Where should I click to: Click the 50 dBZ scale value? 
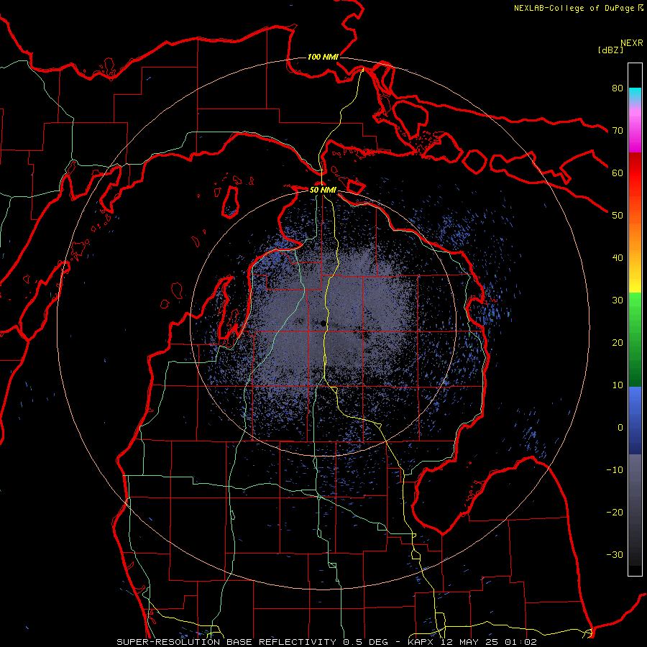click(x=618, y=216)
